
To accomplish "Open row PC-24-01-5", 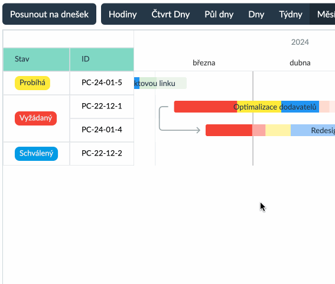I will point(102,82).
